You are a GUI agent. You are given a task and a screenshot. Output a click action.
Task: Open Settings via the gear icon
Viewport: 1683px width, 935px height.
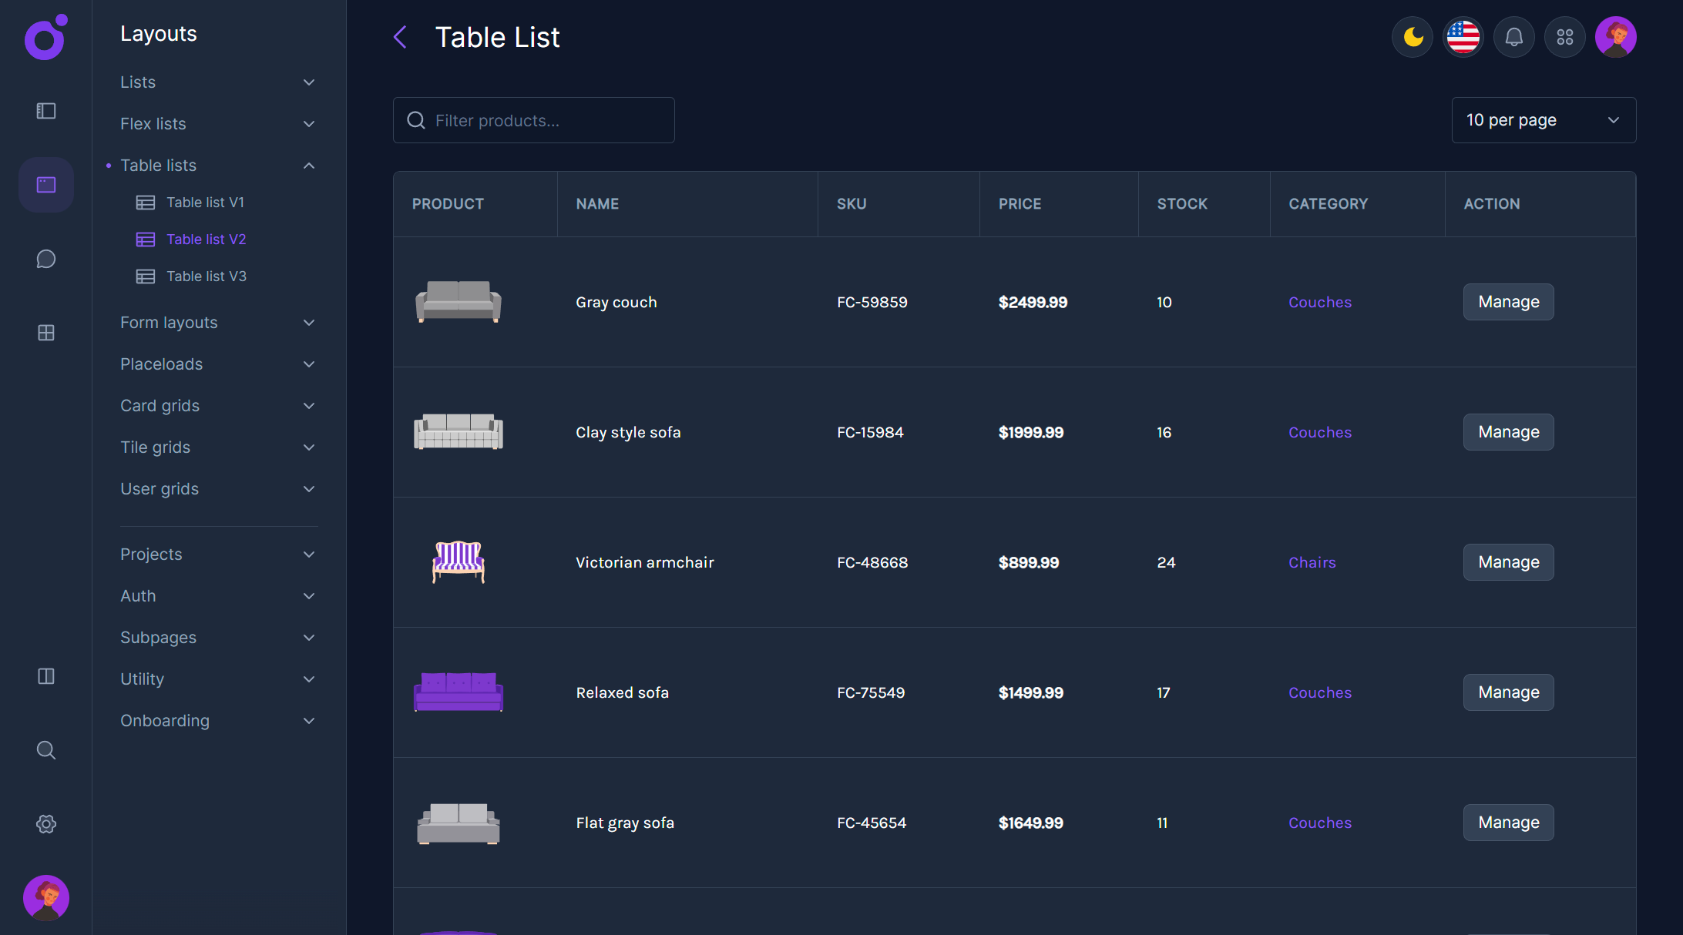pyautogui.click(x=45, y=823)
